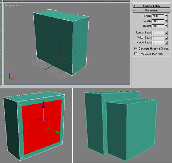Select the blue Z-axis gizmo arrow
This screenshot has width=172, height=163.
pyautogui.click(x=44, y=104)
